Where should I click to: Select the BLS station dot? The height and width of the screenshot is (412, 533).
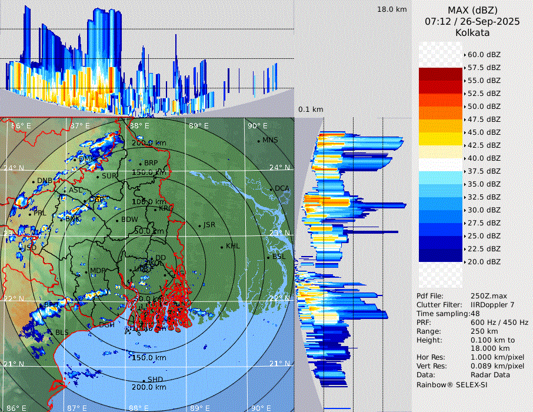[x=51, y=333]
